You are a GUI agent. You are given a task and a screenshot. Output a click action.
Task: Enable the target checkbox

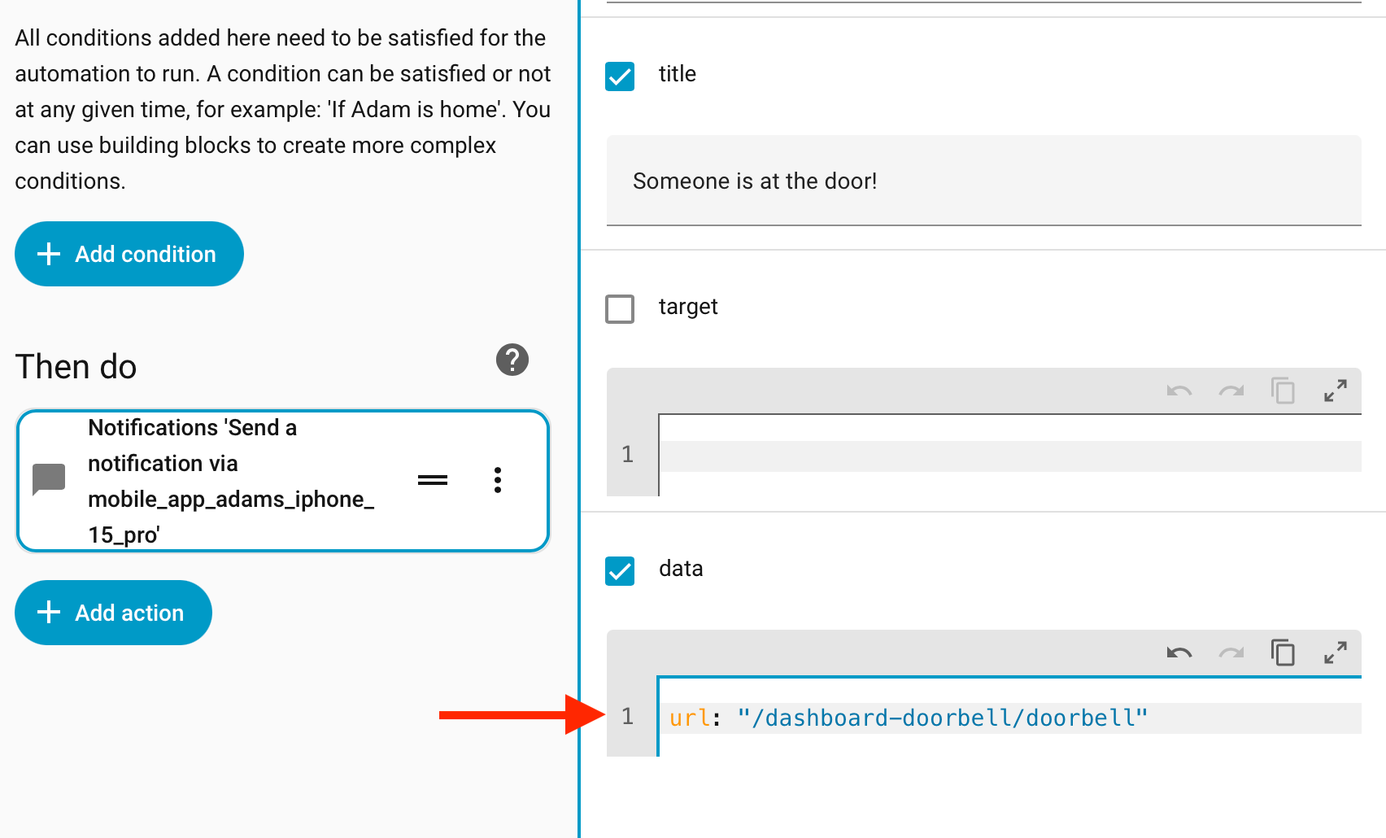(620, 309)
